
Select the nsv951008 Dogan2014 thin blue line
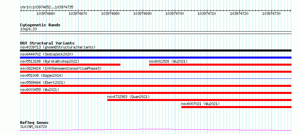(156, 78)
